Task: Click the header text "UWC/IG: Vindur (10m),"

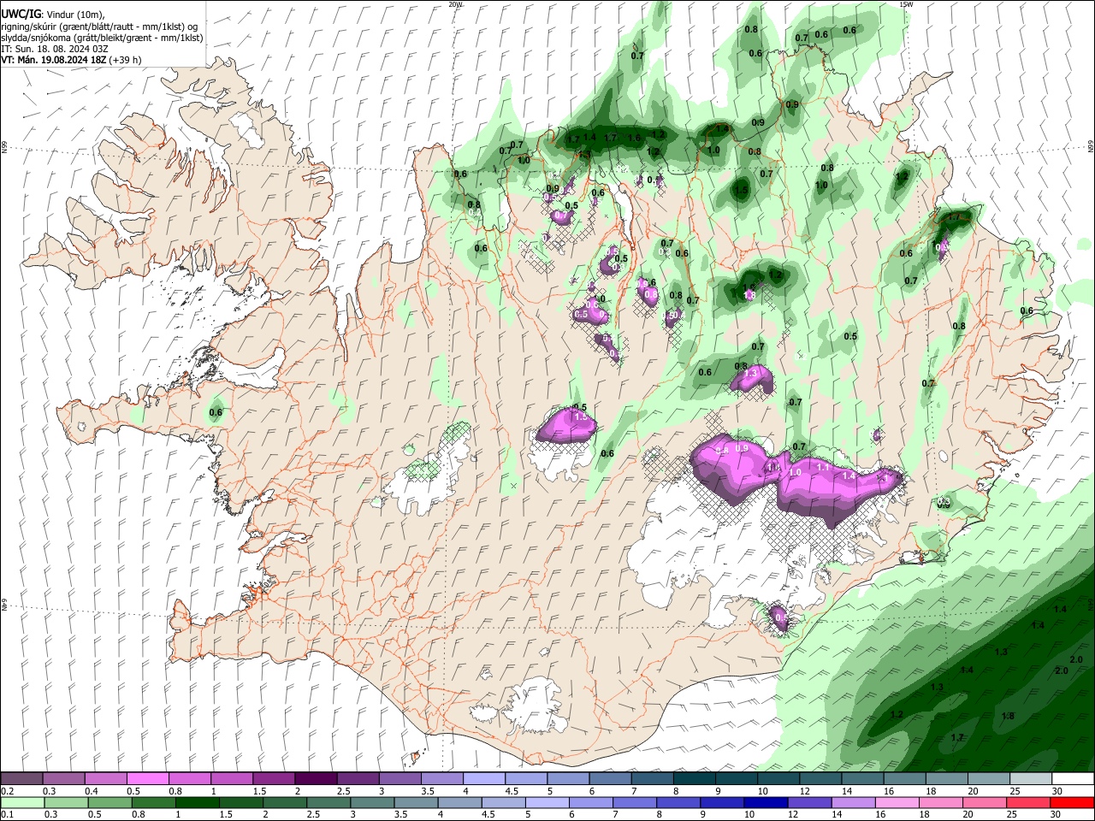Action: [53, 14]
